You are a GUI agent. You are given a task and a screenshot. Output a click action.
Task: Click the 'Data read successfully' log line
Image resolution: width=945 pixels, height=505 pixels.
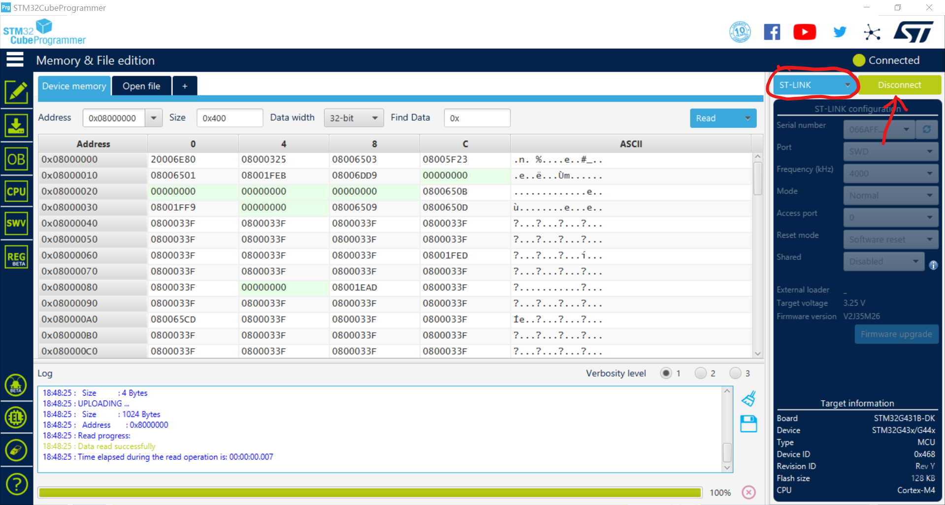(99, 446)
